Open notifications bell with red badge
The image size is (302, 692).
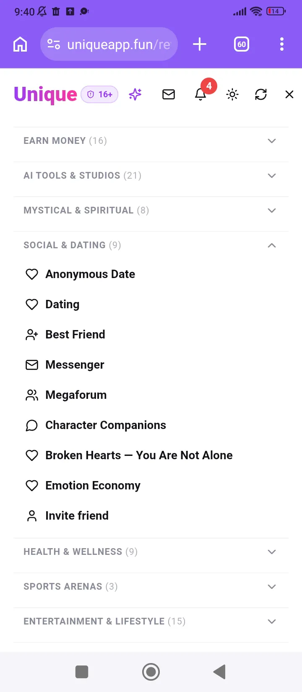click(201, 94)
